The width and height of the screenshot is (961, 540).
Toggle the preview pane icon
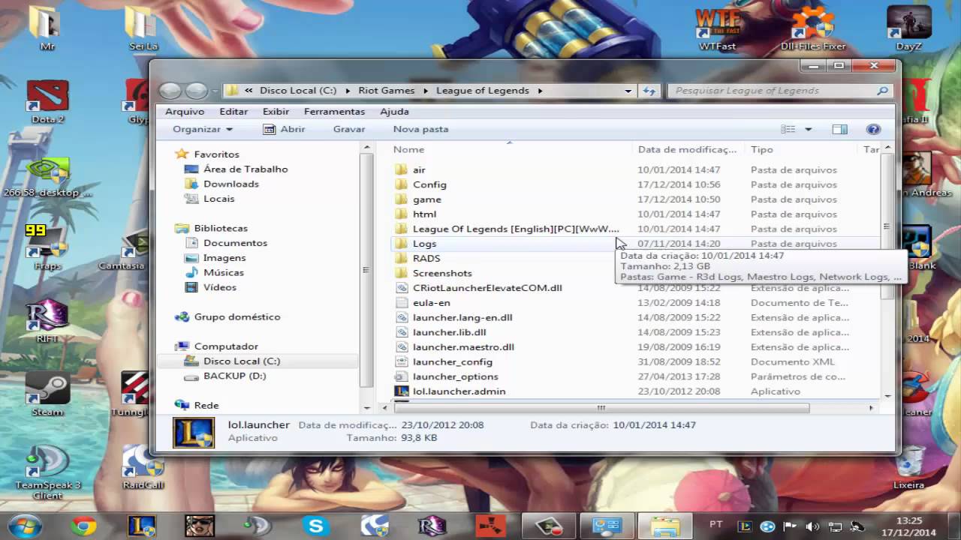pyautogui.click(x=839, y=129)
